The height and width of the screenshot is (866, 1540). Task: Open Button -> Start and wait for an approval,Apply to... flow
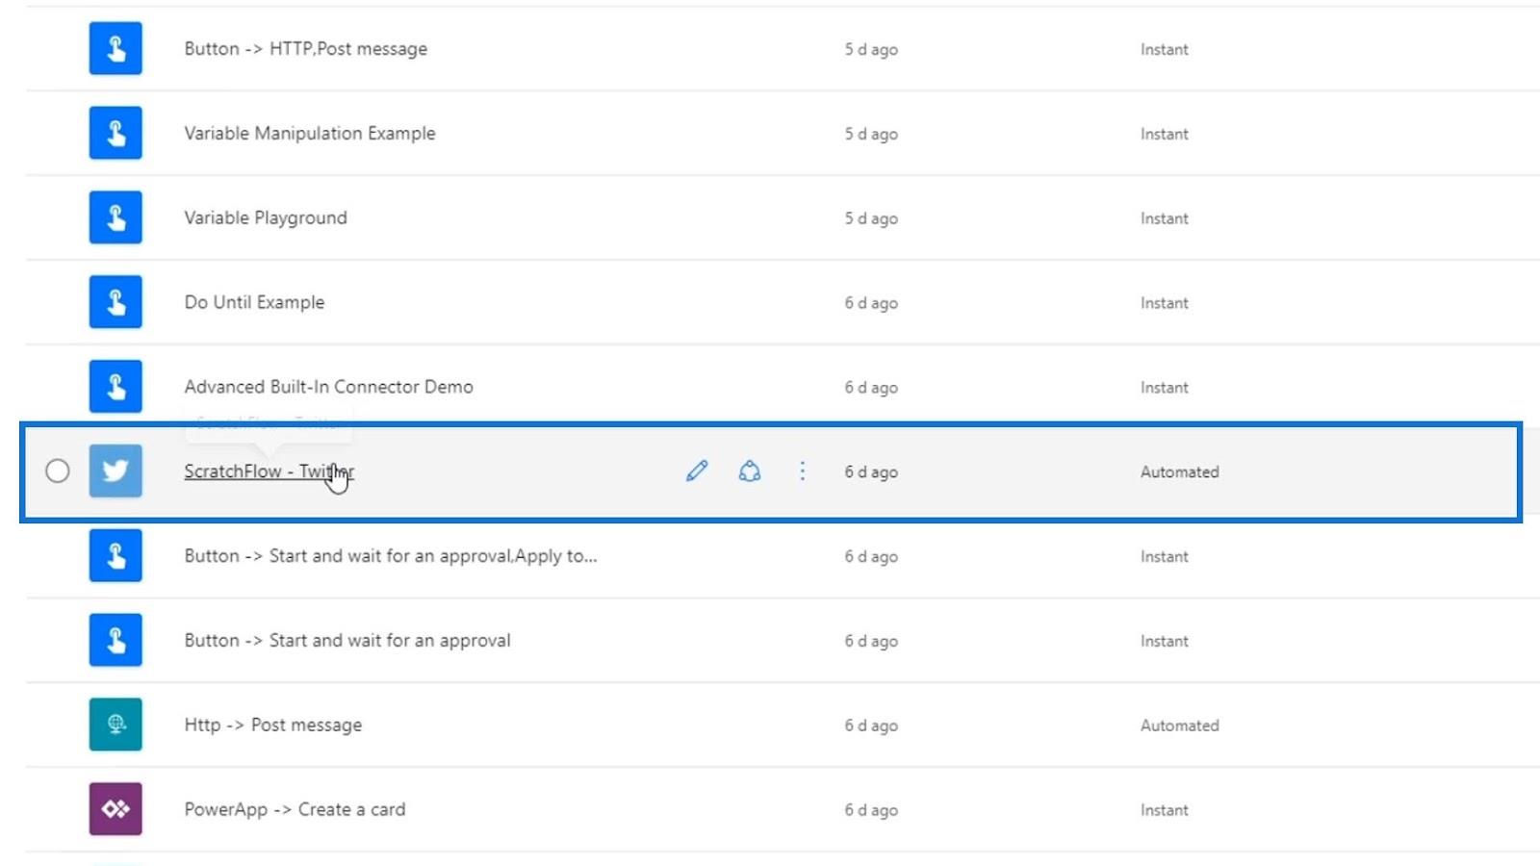(x=391, y=556)
